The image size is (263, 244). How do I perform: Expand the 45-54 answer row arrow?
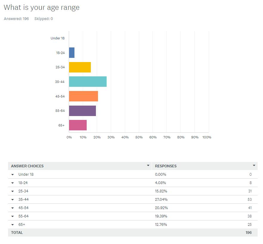pos(13,208)
